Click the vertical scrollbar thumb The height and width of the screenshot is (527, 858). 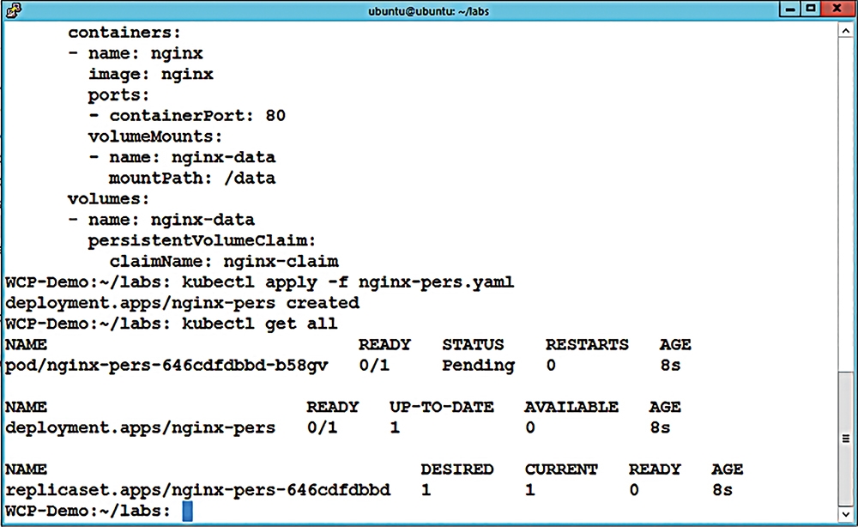845,439
